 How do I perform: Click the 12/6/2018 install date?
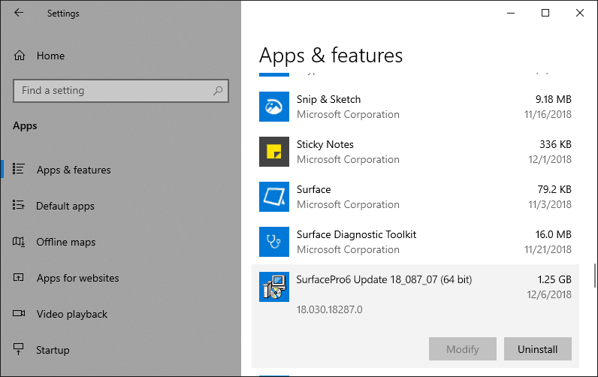[549, 294]
